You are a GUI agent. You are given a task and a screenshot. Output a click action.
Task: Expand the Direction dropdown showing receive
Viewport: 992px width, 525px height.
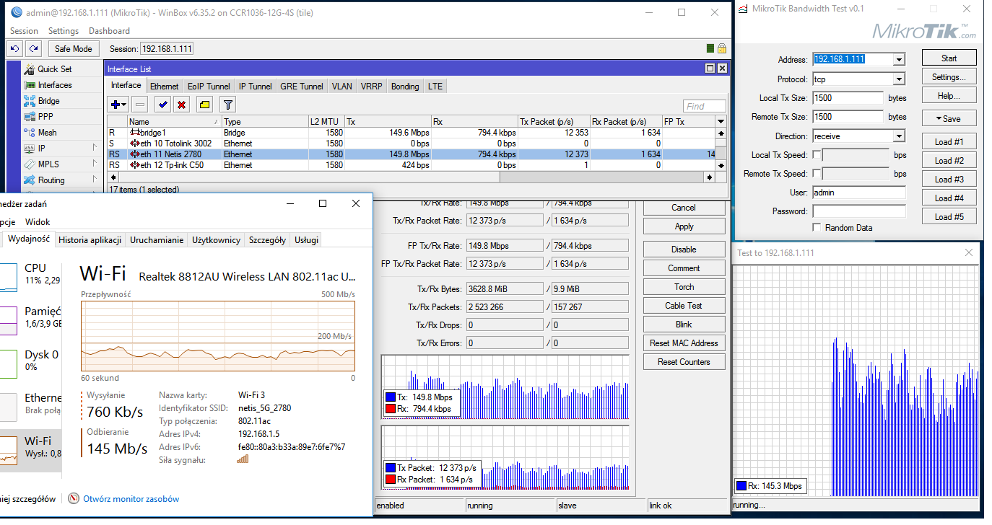pos(899,136)
